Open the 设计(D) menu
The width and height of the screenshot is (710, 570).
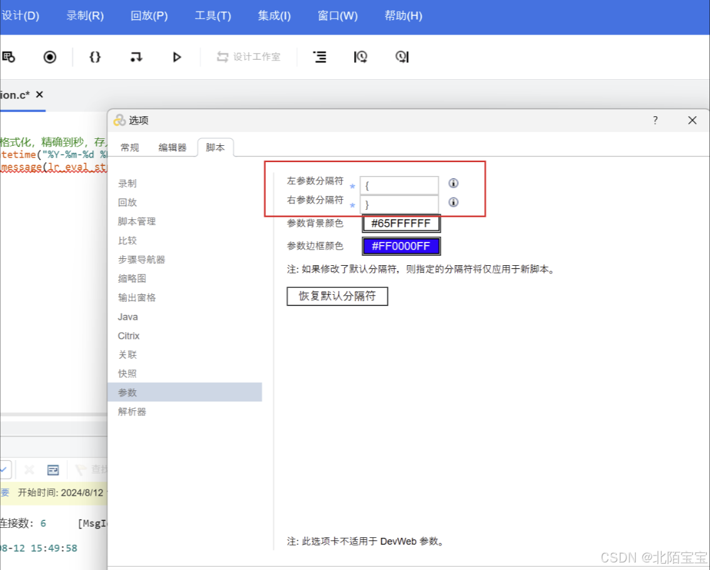[x=20, y=16]
